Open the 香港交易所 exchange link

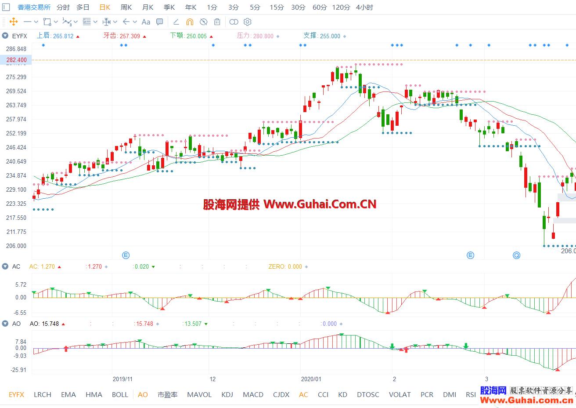[34, 7]
